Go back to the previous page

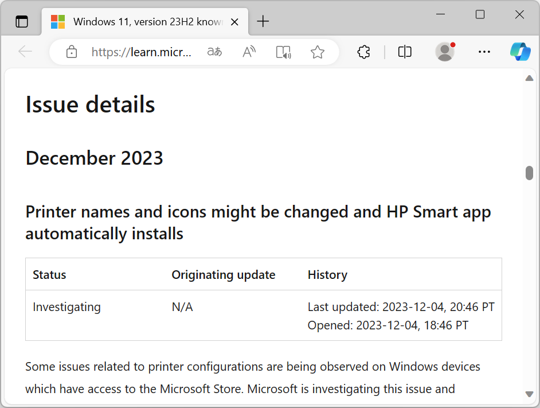(x=25, y=52)
